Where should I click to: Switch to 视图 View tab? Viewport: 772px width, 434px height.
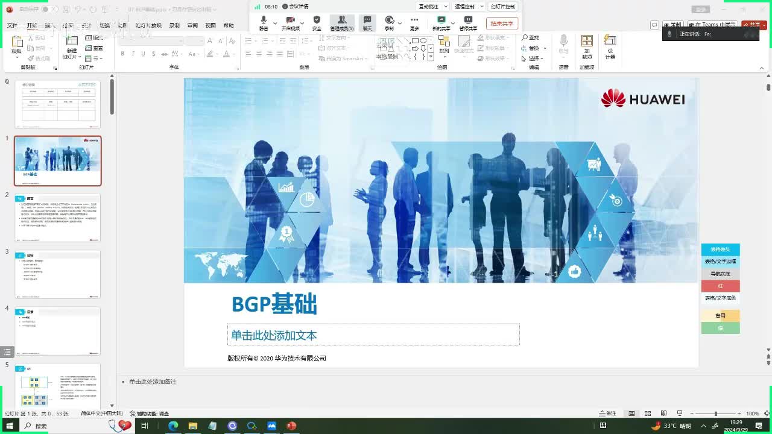click(210, 26)
